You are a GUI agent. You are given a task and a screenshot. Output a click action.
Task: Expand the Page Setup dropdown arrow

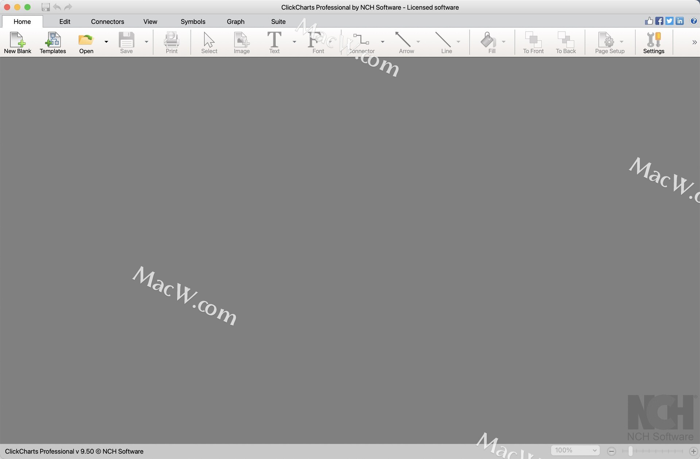pyautogui.click(x=622, y=42)
